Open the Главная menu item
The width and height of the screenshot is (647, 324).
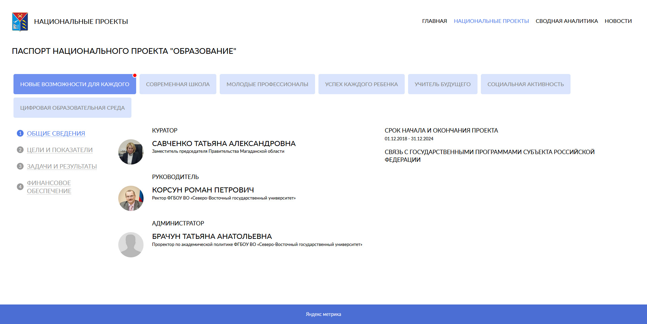[x=434, y=21]
